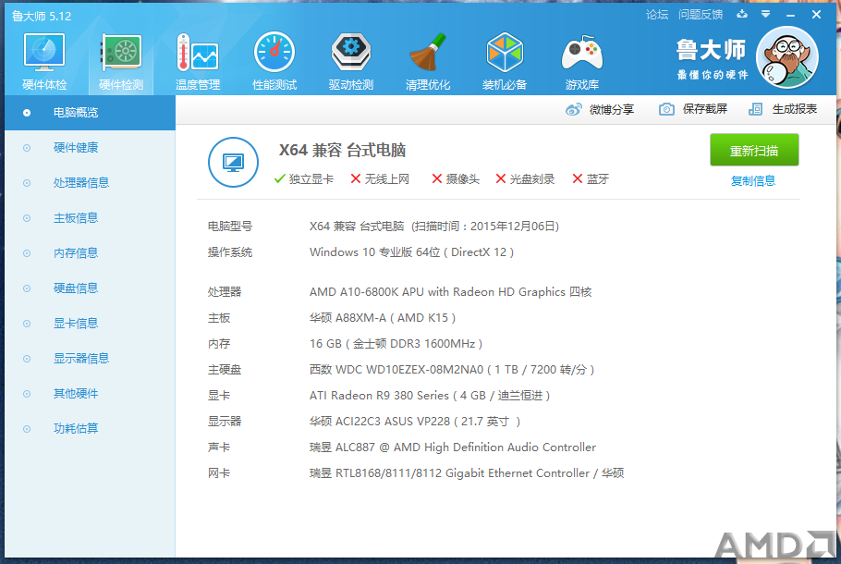This screenshot has height=564, width=841.
Task: Launch 性能测试 speedometer icon
Action: coord(274,53)
